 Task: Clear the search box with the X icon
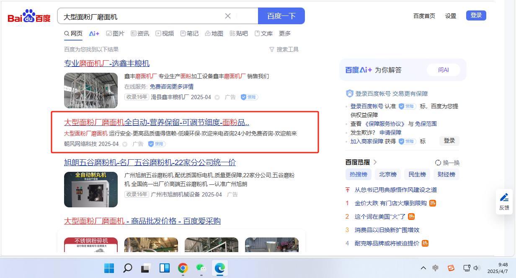pyautogui.click(x=228, y=16)
